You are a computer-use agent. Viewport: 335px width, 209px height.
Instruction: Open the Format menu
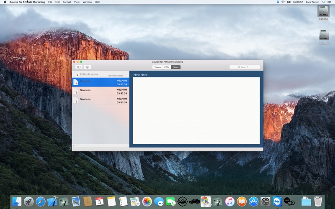pos(67,2)
